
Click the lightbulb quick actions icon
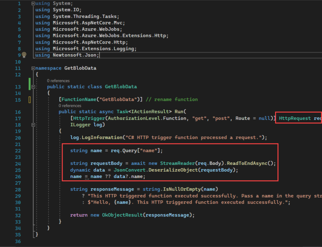(24, 55)
